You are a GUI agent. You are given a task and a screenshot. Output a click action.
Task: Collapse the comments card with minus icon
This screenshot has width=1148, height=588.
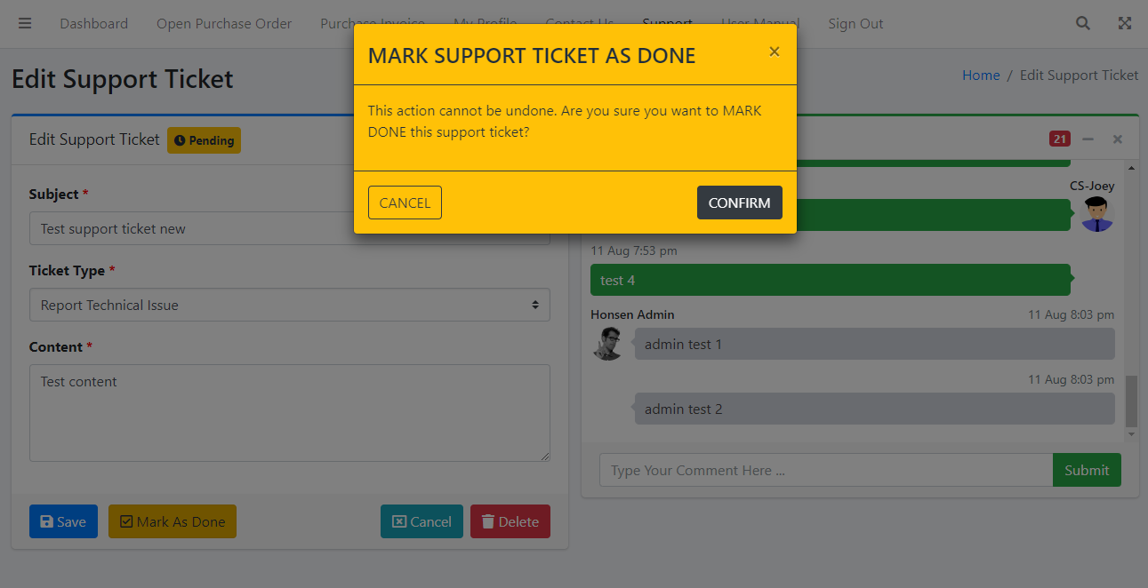1088,139
